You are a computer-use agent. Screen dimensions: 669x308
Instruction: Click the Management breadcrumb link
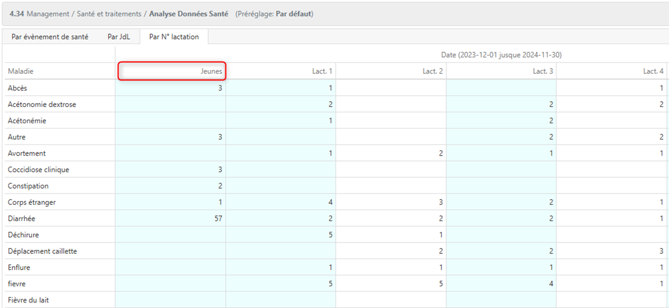(48, 14)
